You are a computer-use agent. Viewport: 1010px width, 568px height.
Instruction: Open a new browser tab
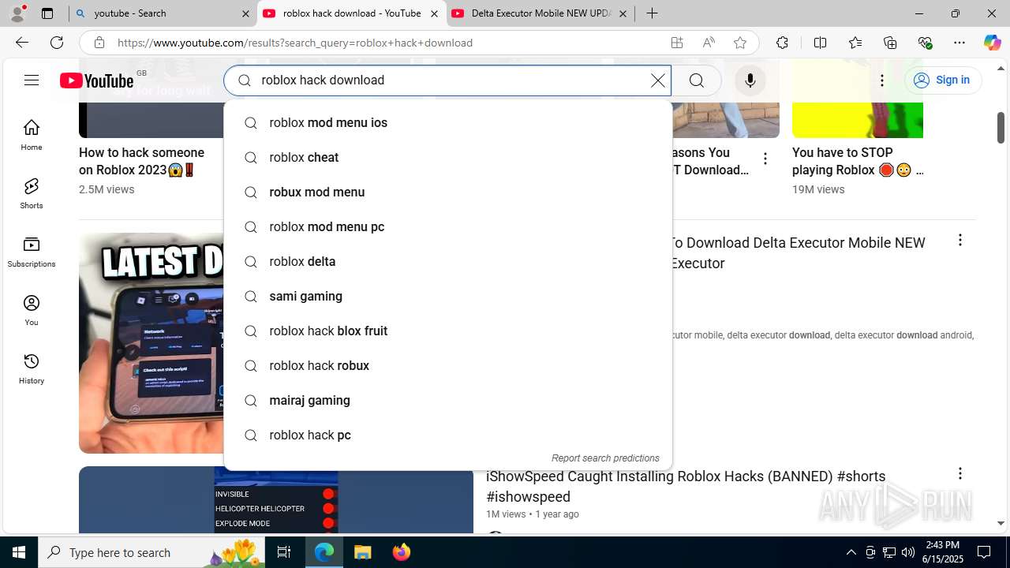click(x=652, y=13)
